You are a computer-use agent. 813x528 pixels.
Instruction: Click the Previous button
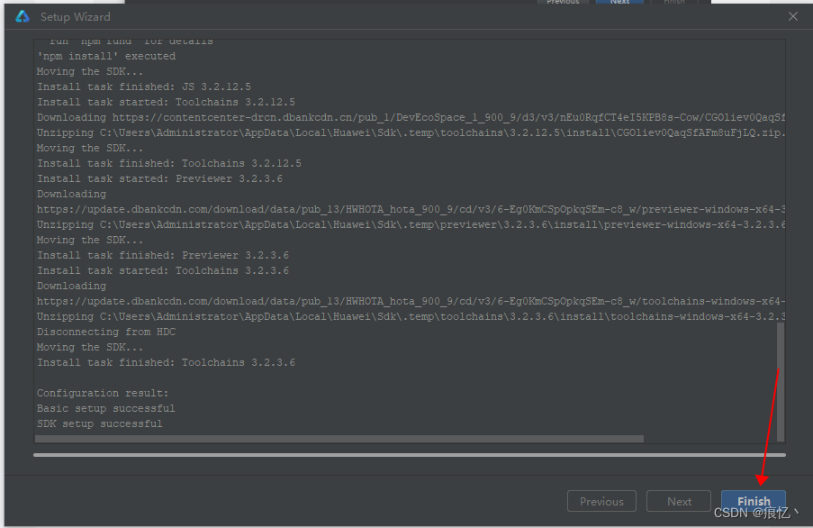coord(601,501)
